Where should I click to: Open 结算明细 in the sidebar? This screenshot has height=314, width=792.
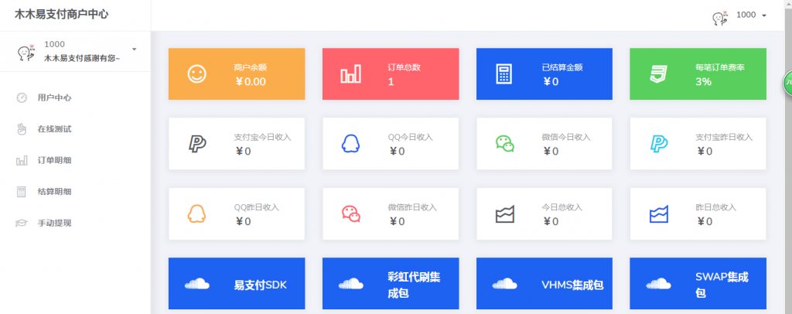[x=54, y=192]
